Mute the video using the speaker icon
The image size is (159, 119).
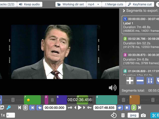(113, 88)
